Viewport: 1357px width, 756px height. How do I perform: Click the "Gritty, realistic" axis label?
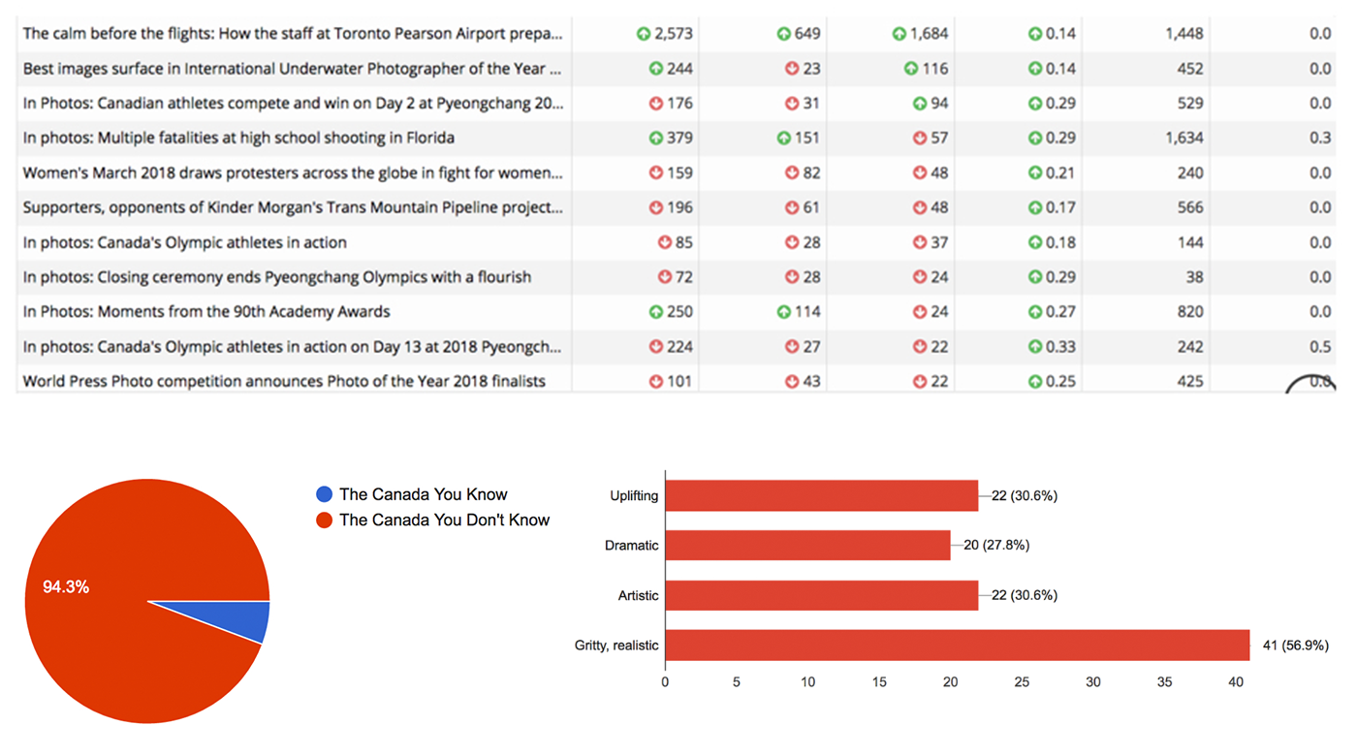[616, 646]
